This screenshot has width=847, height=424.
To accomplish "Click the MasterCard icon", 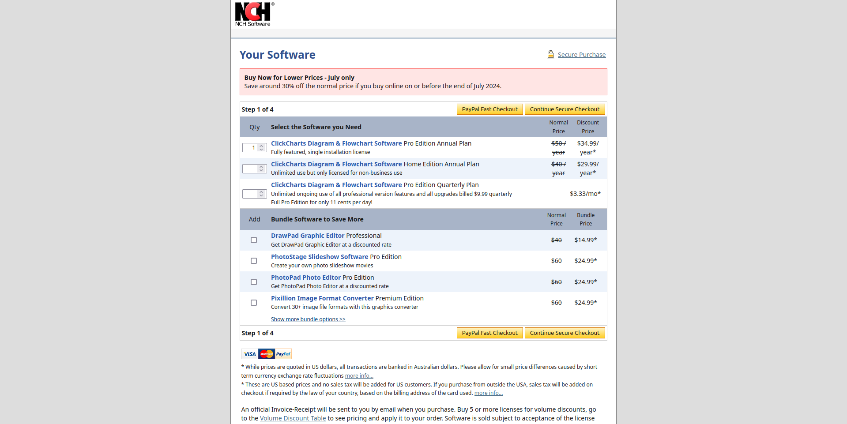I will point(267,354).
